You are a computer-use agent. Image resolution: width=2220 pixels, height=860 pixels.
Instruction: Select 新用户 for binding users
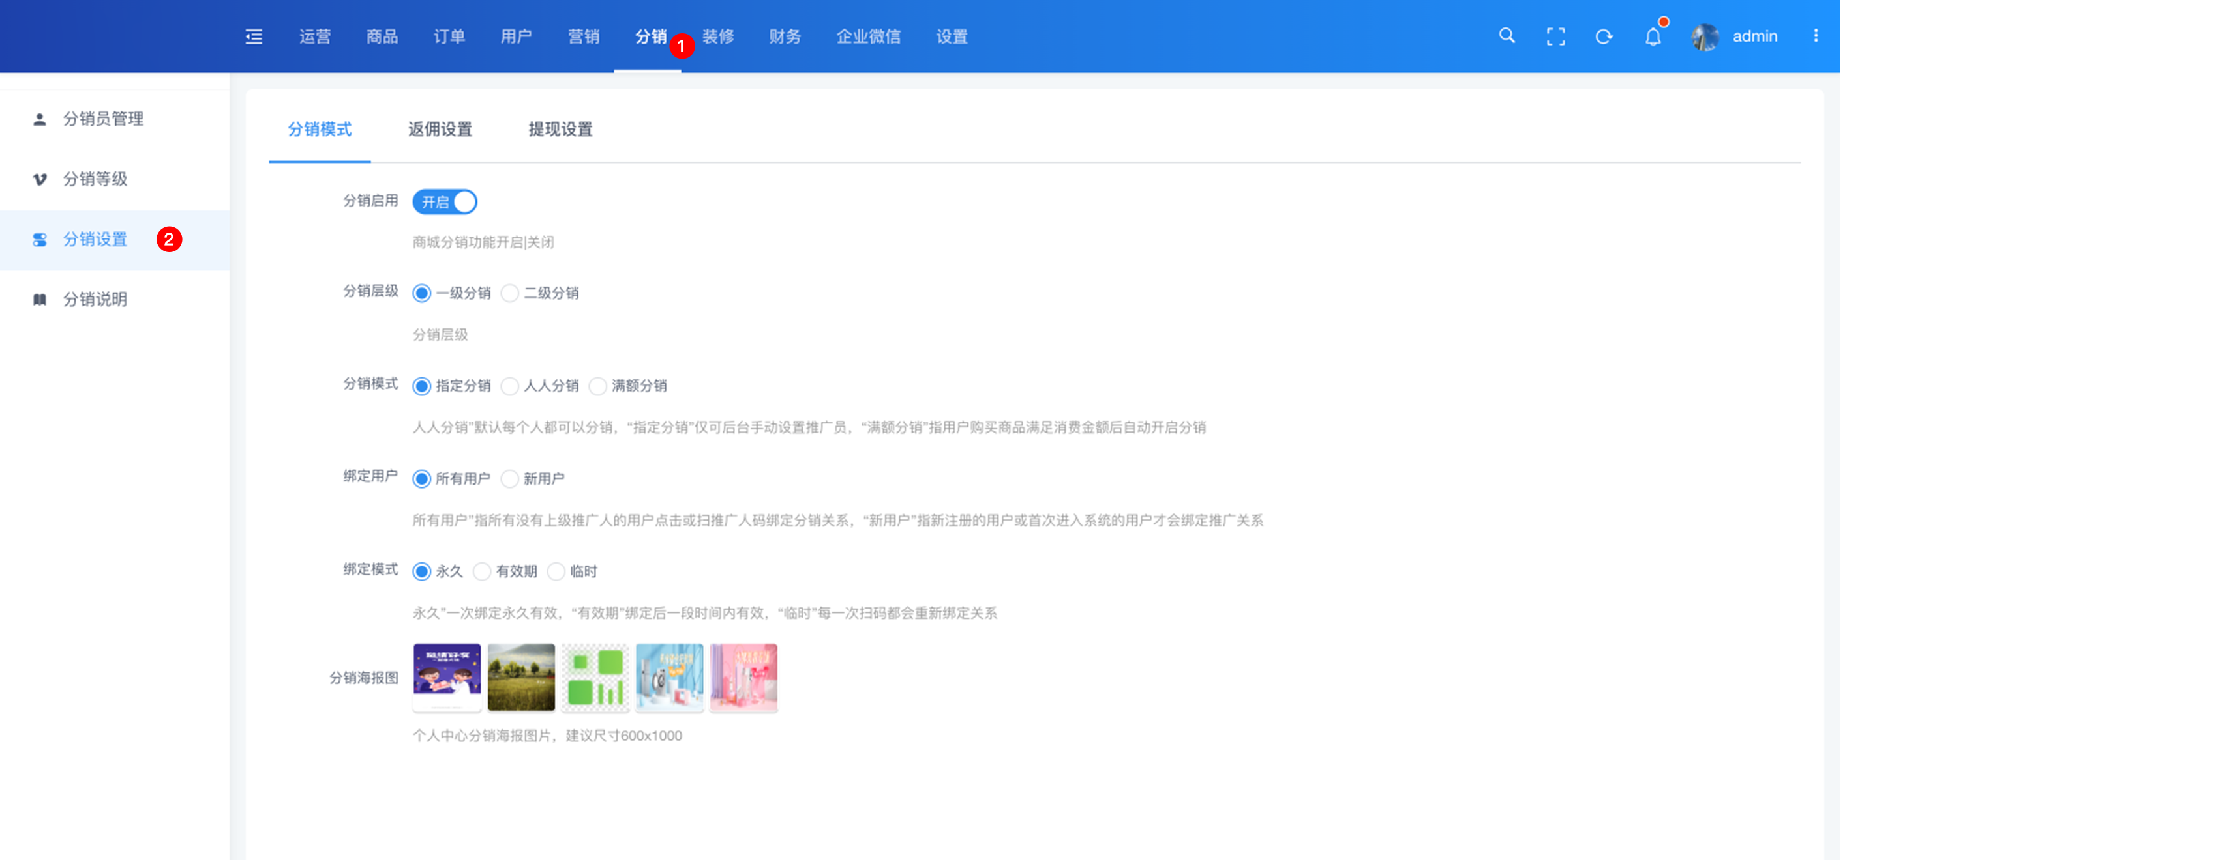[510, 479]
